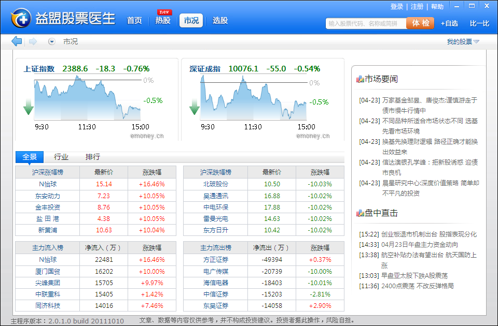Click the 上证指数 title
498x326 pixels.
39,69
